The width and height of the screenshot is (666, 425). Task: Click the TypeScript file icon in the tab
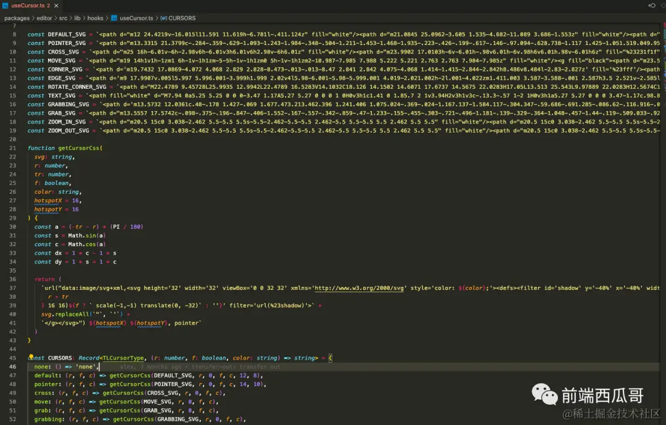5,6
